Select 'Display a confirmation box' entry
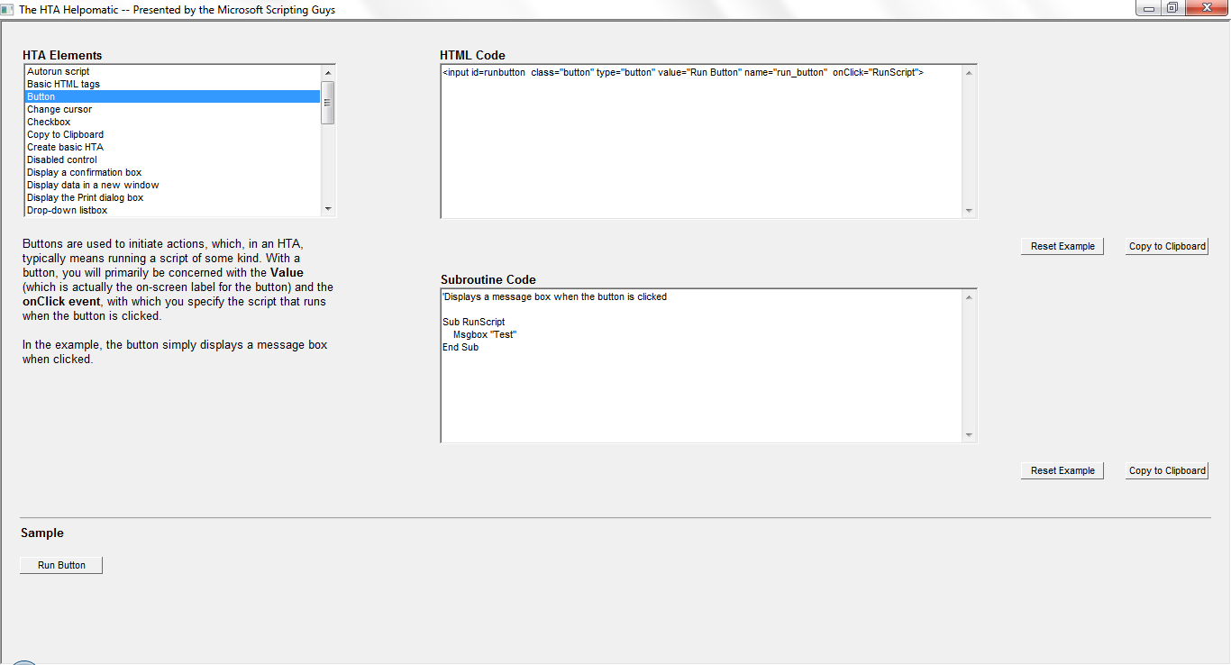 click(x=173, y=172)
